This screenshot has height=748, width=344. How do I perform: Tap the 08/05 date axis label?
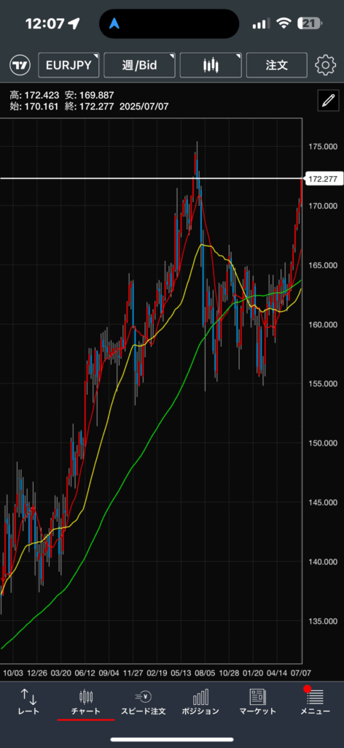click(206, 673)
